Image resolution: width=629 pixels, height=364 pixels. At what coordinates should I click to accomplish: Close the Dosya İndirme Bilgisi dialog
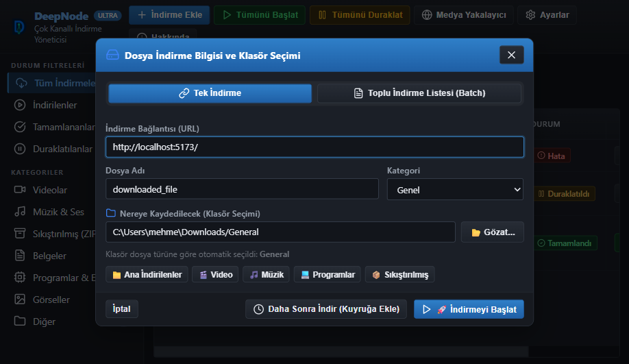click(511, 55)
